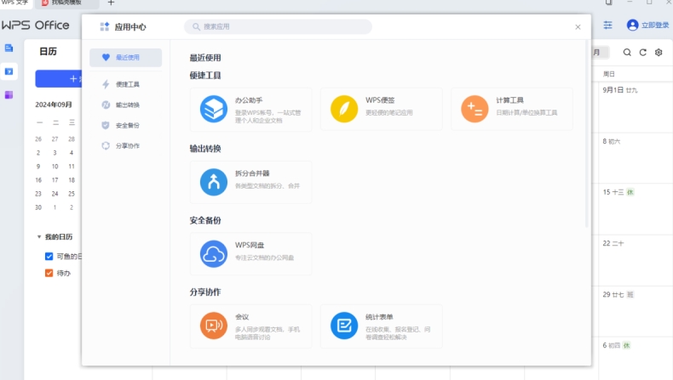Screen dimensions: 673x380
Task: Switch to 分享协作 category
Action: [126, 145]
